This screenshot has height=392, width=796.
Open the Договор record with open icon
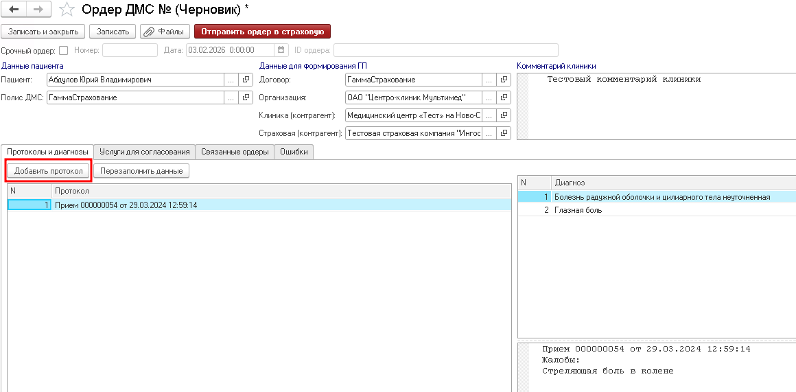[x=504, y=80]
